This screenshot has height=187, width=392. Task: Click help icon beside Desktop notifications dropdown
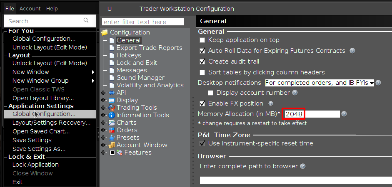378,83
